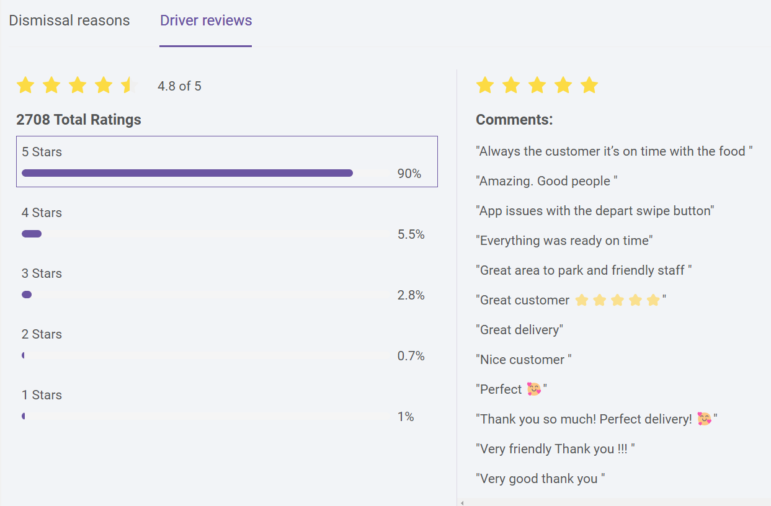Select the Driver reviews tab

coord(206,20)
